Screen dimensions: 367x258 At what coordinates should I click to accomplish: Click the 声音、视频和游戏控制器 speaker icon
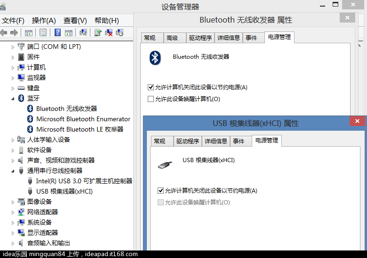click(x=21, y=160)
